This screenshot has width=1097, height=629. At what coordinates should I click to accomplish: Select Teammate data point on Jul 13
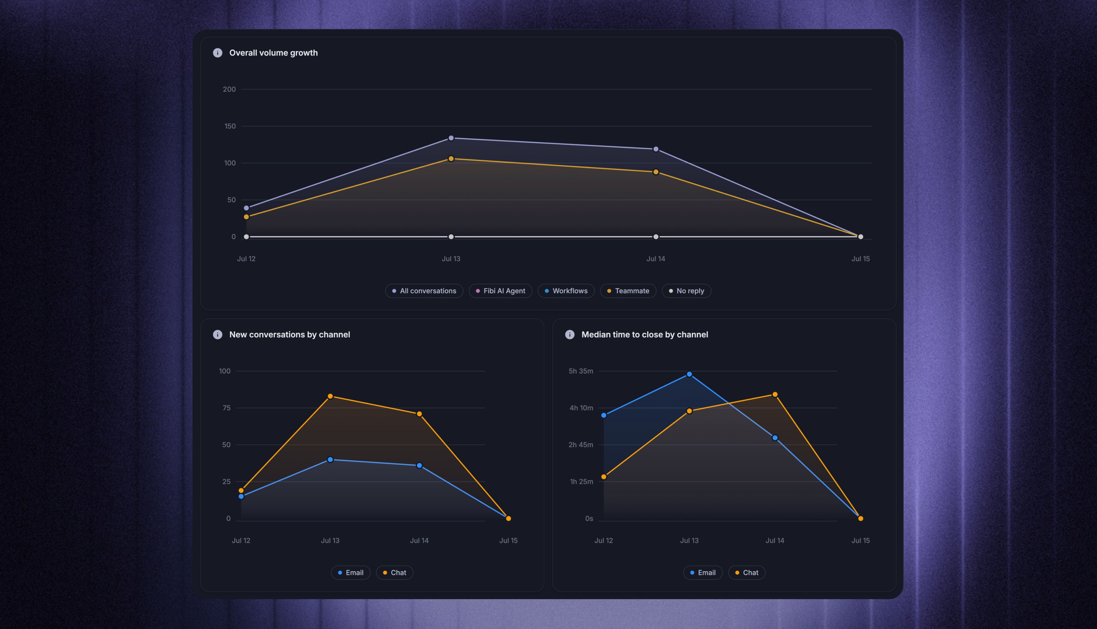[x=451, y=159]
